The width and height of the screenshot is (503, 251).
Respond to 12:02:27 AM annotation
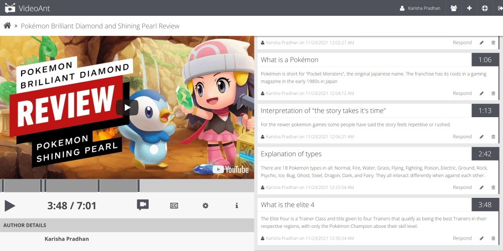pyautogui.click(x=462, y=42)
